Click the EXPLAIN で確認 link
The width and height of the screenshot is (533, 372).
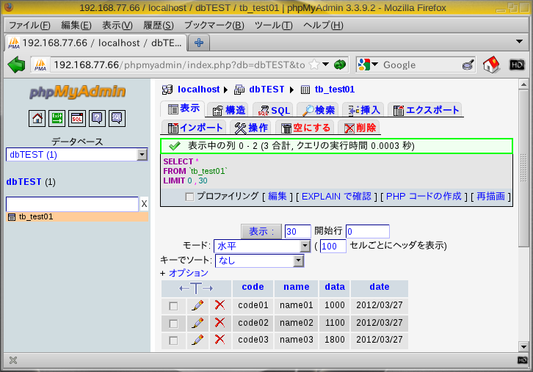coord(336,196)
